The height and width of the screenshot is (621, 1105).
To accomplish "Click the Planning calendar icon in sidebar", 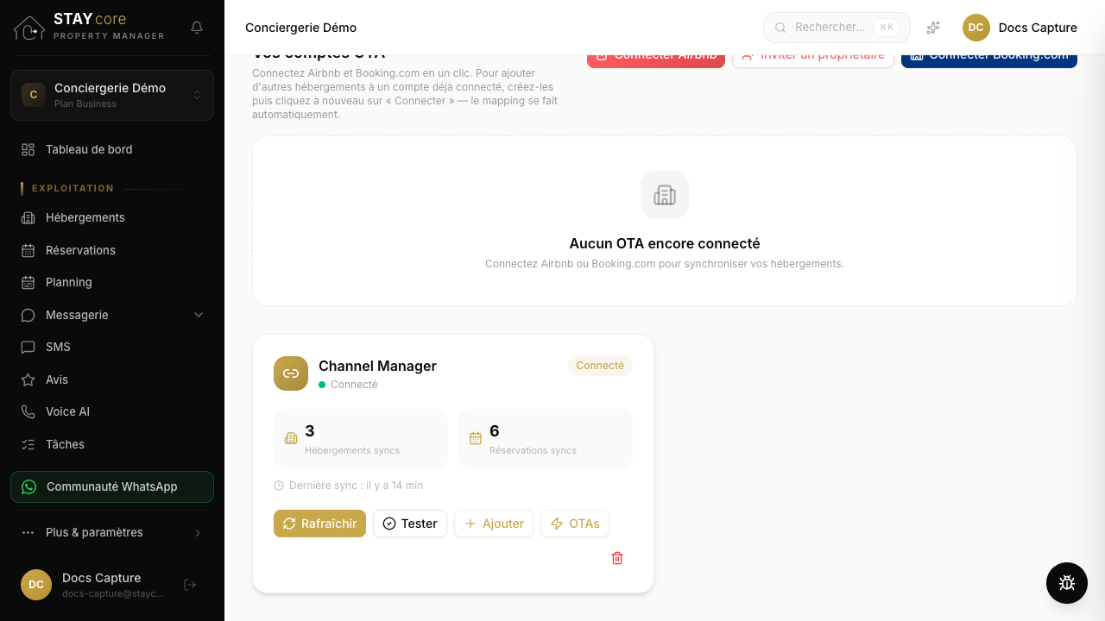I will (x=28, y=282).
